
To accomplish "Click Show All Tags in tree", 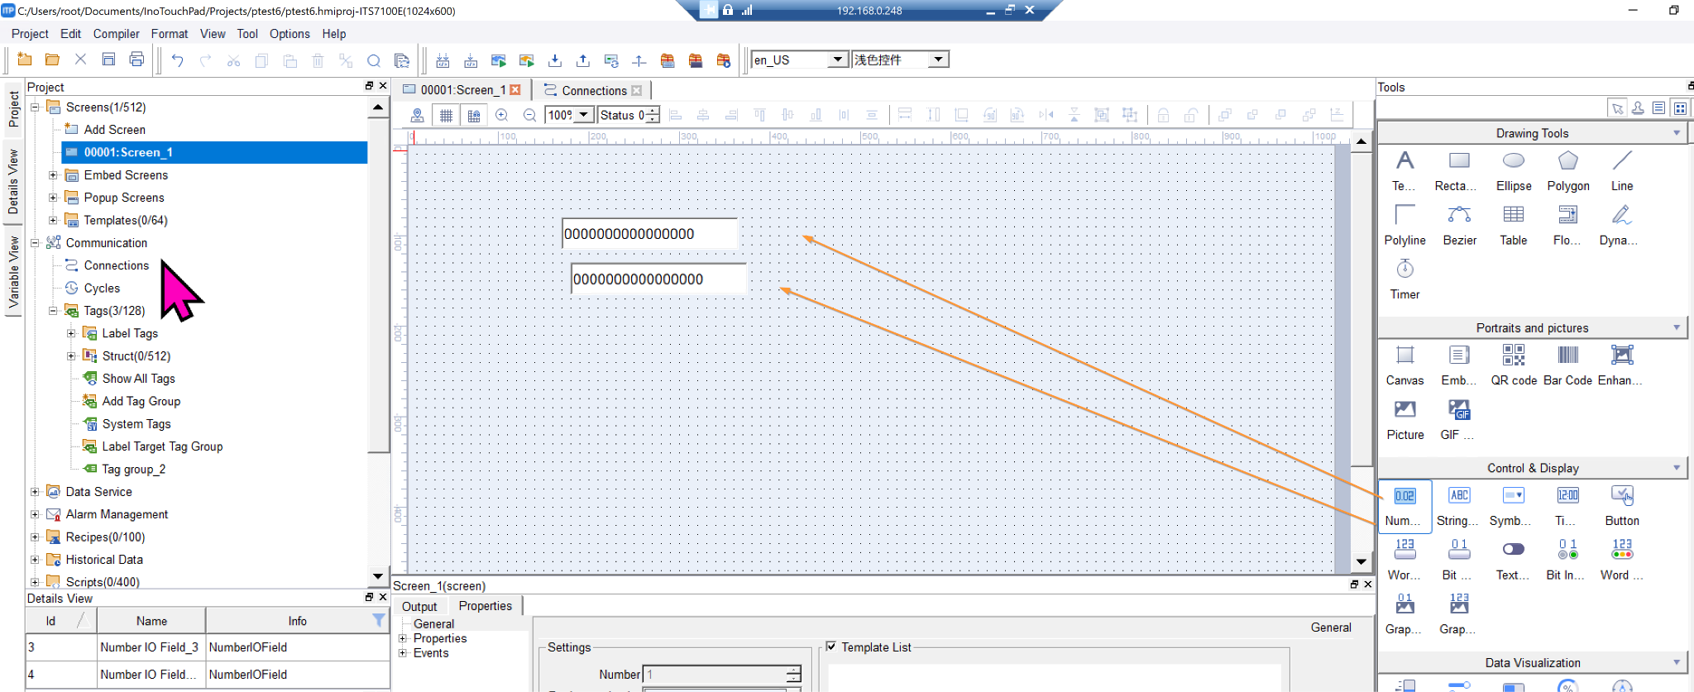I will (138, 379).
